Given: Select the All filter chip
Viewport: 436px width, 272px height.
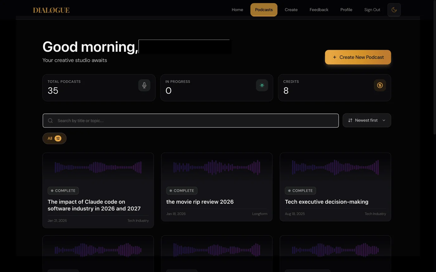Looking at the screenshot, I should tap(54, 138).
